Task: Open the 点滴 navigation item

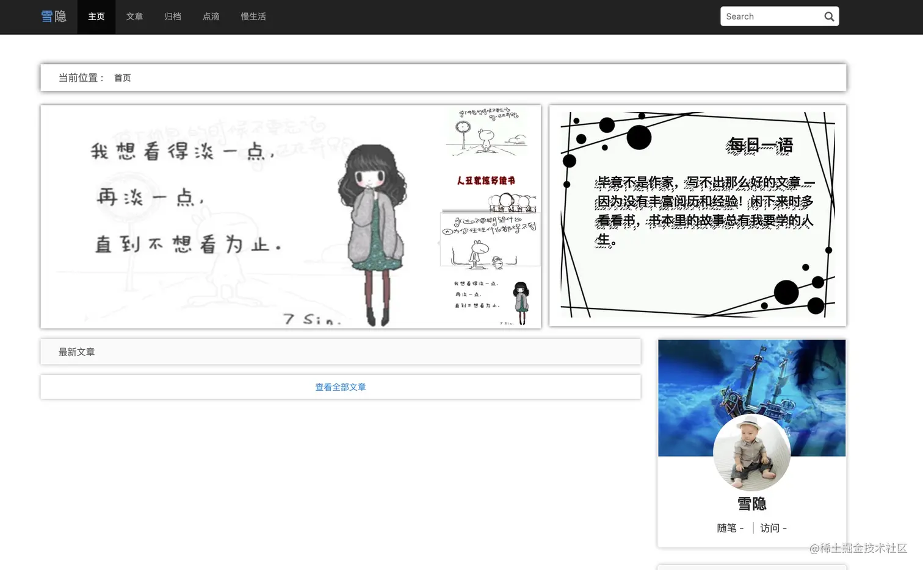Action: (x=210, y=16)
